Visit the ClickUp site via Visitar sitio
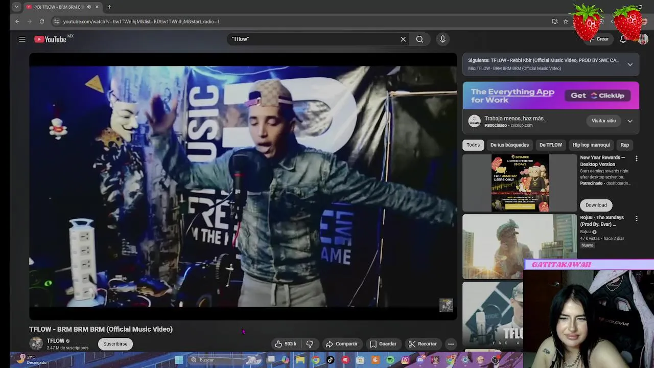 [x=604, y=121]
